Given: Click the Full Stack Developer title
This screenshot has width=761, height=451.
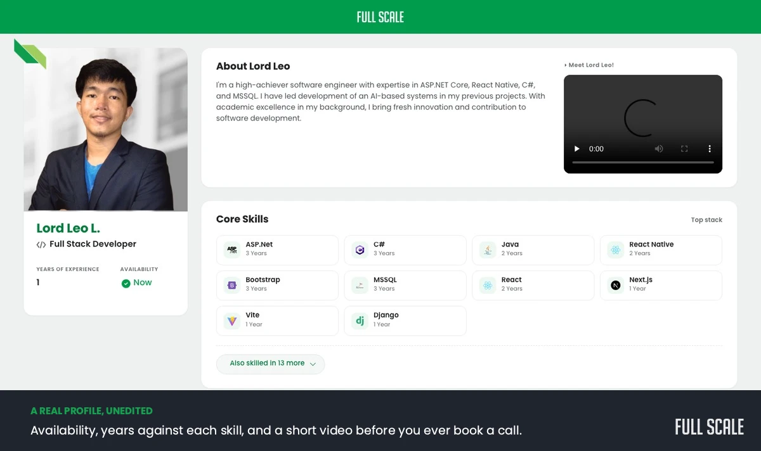Looking at the screenshot, I should (93, 244).
